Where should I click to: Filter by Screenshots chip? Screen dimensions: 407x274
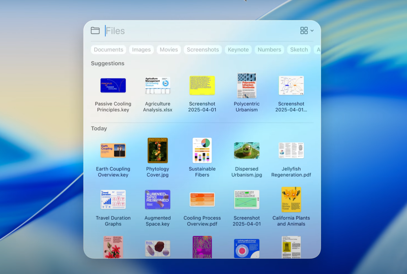tap(203, 50)
